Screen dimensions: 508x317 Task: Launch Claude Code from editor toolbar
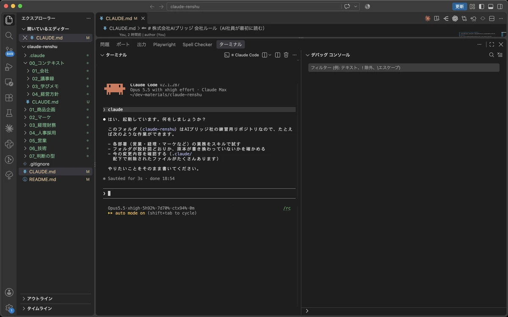[x=428, y=19]
